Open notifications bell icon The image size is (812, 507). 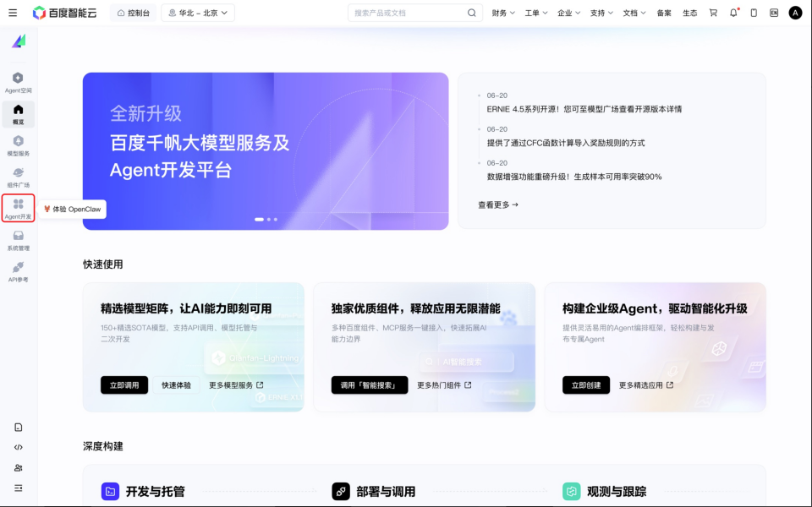point(733,13)
